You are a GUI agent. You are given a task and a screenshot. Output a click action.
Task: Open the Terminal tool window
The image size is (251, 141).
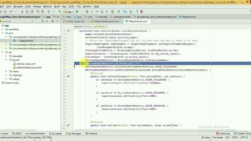(91, 134)
